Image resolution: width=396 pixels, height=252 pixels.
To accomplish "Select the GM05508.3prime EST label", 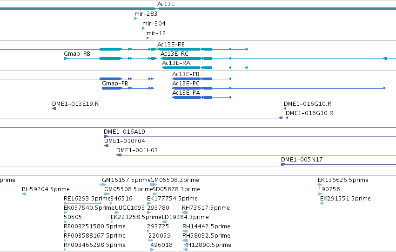I will 175,180.
